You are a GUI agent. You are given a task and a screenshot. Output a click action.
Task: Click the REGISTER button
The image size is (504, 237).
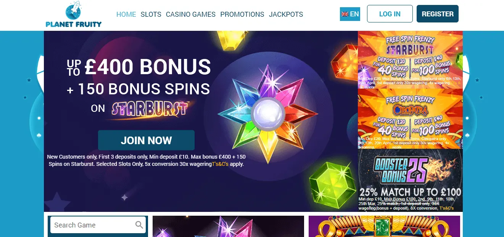438,14
